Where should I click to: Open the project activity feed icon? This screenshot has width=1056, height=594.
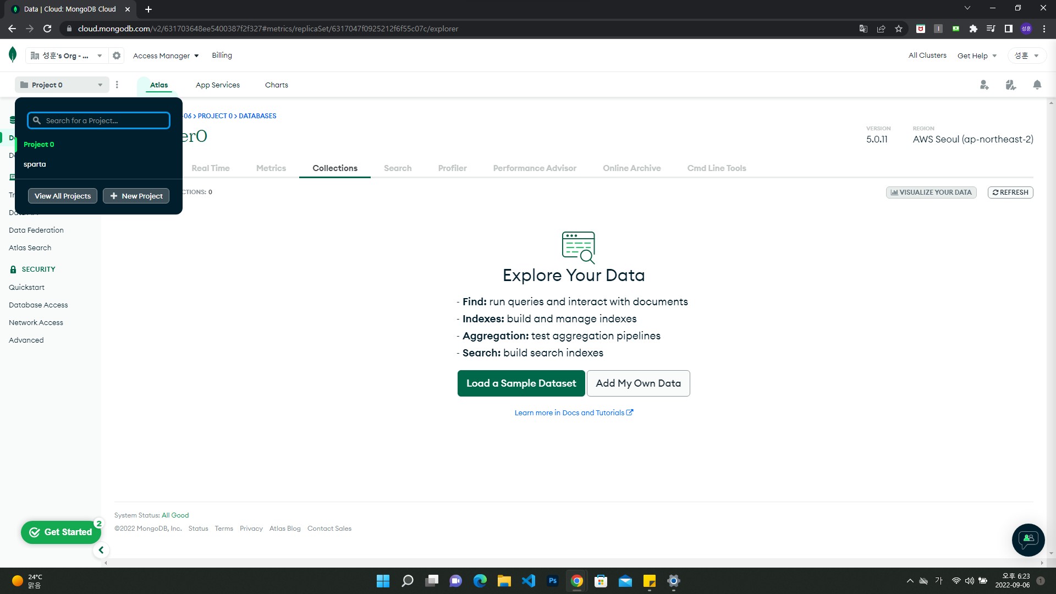click(1010, 85)
